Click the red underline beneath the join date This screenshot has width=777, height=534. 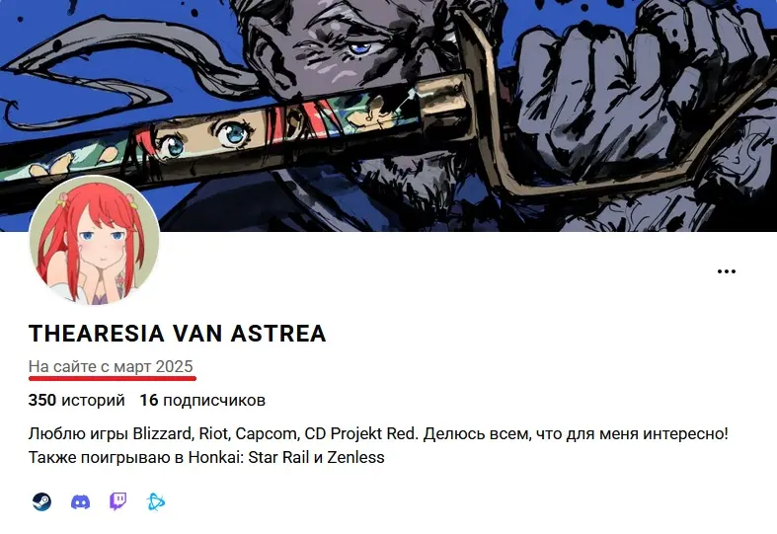coord(113,378)
